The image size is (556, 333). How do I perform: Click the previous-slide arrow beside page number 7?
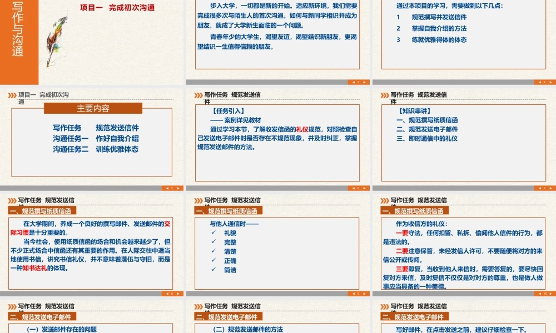(539, 188)
